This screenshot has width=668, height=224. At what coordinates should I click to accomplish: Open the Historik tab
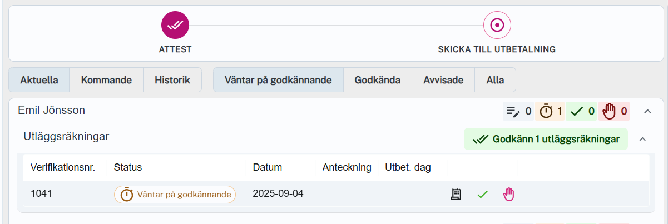click(x=172, y=80)
